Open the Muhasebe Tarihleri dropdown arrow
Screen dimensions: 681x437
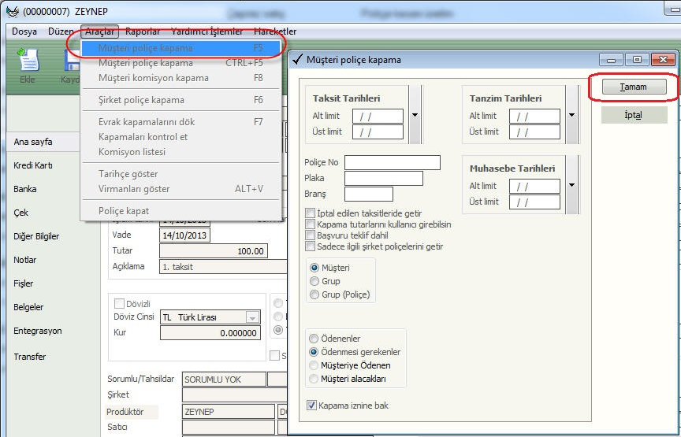pos(571,185)
